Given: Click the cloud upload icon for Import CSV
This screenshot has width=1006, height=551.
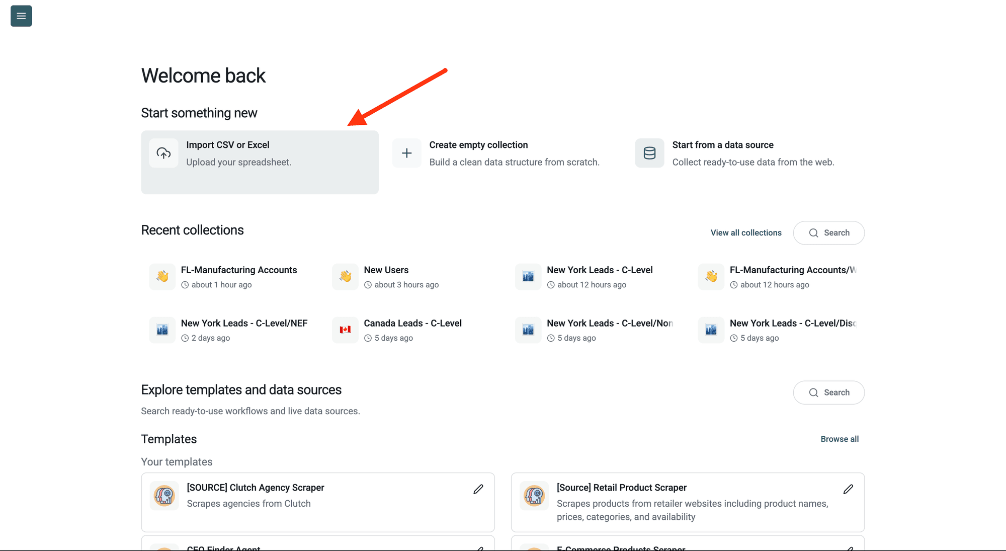Looking at the screenshot, I should pos(163,153).
